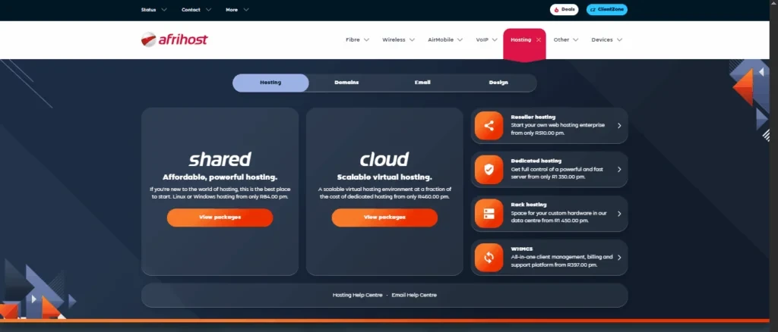
Task: Open the Wireless menu
Action: coord(398,39)
